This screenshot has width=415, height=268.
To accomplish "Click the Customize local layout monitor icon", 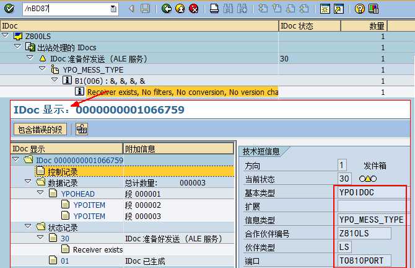I will coord(373,9).
